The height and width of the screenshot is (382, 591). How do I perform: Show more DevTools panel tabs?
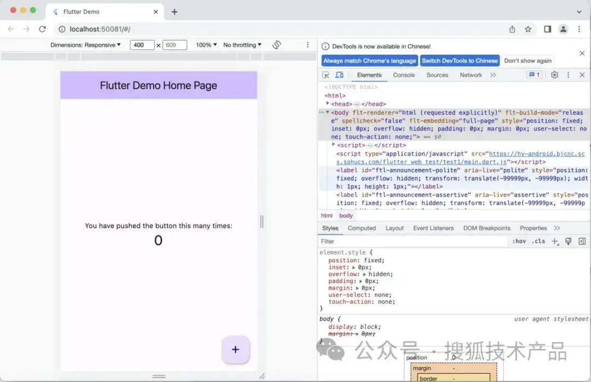(x=493, y=75)
